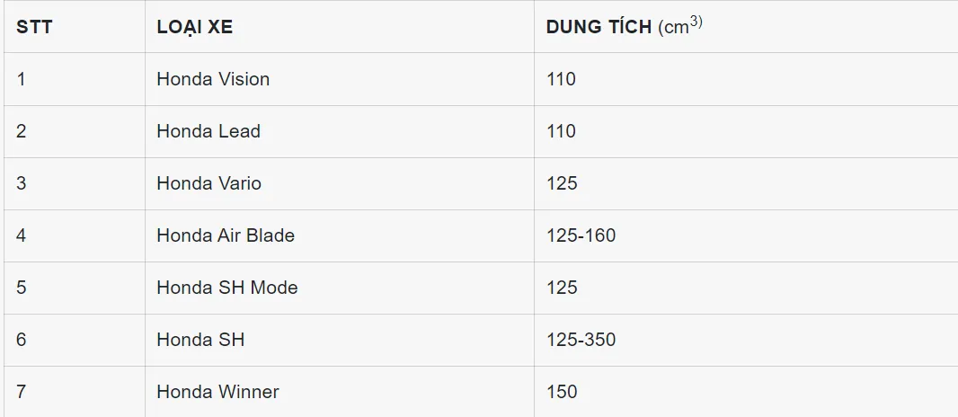This screenshot has width=958, height=417.
Task: Click the 110 capacity for Honda Lead
Action: (561, 131)
